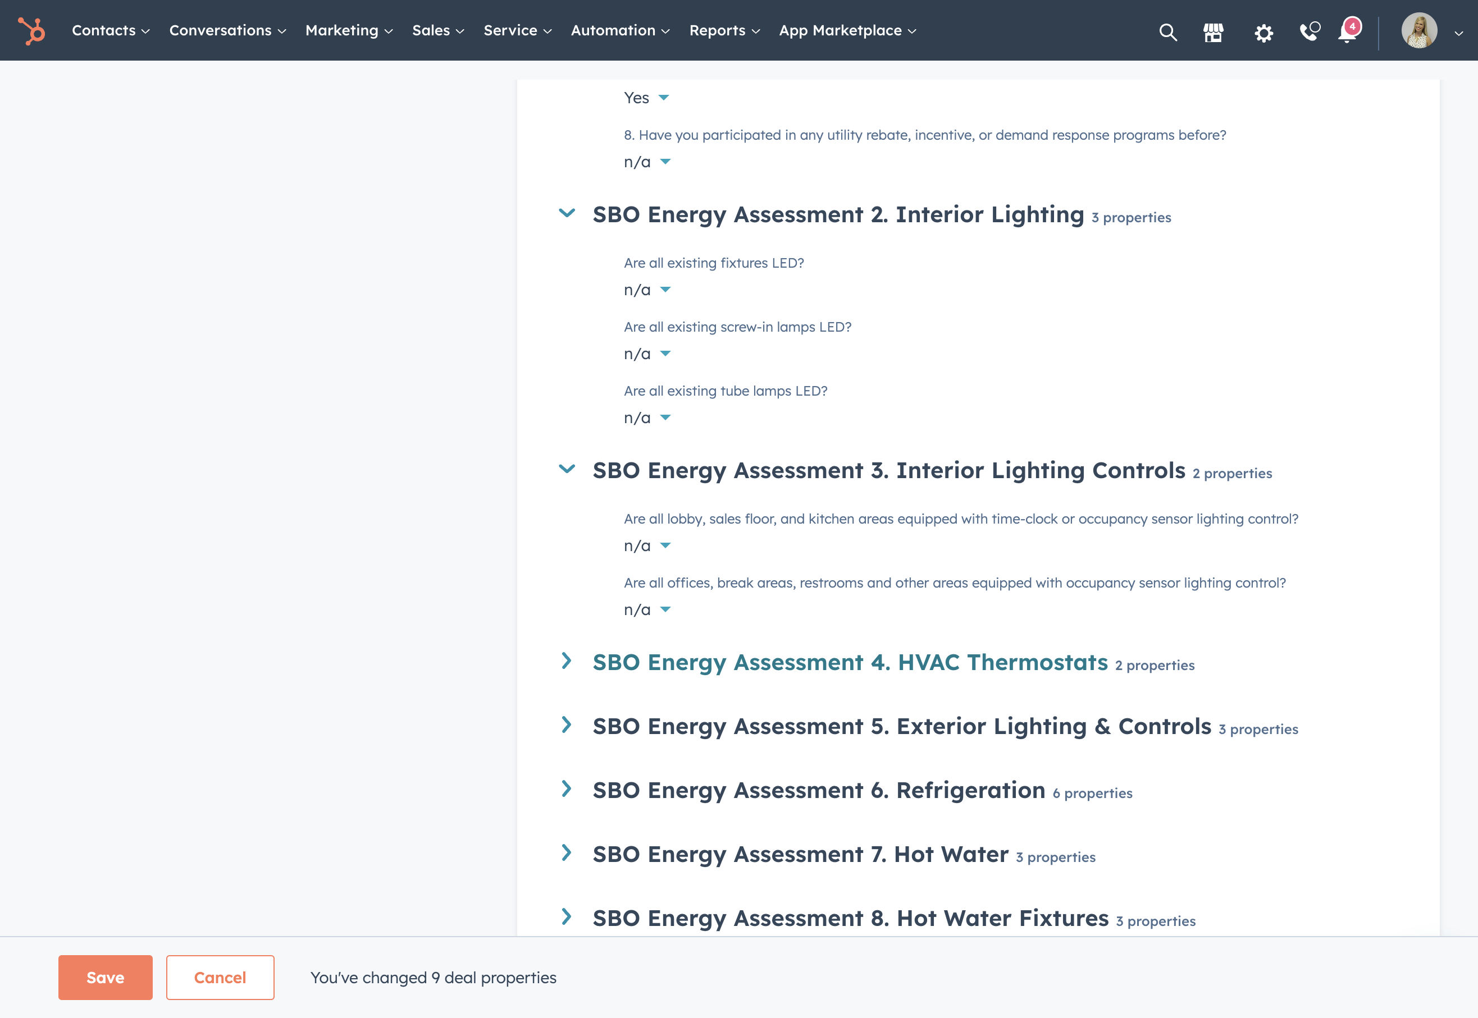Click the calling phone icon

coord(1310,31)
